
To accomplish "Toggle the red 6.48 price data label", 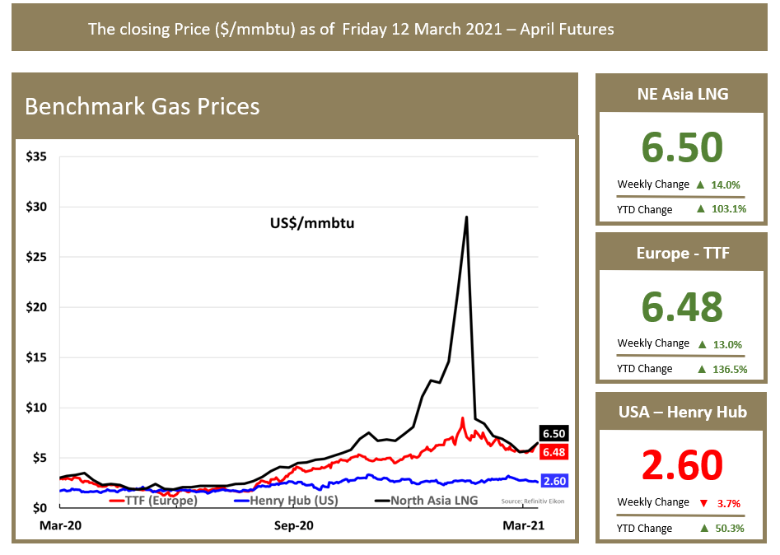I will pyautogui.click(x=553, y=451).
